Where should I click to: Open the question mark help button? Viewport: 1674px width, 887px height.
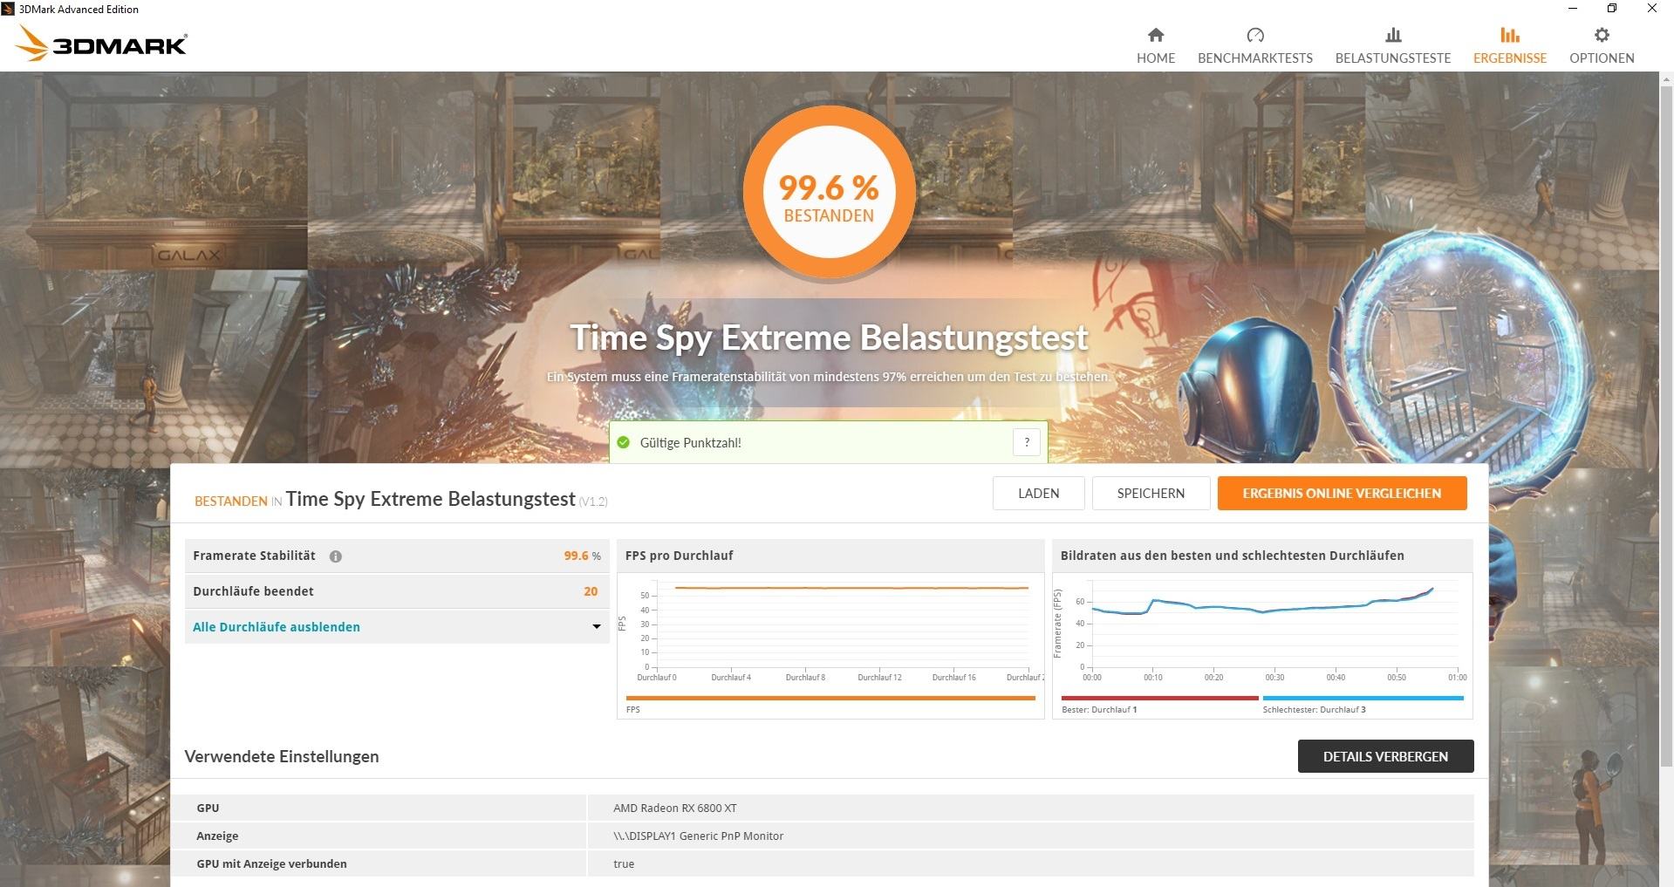tap(1027, 442)
